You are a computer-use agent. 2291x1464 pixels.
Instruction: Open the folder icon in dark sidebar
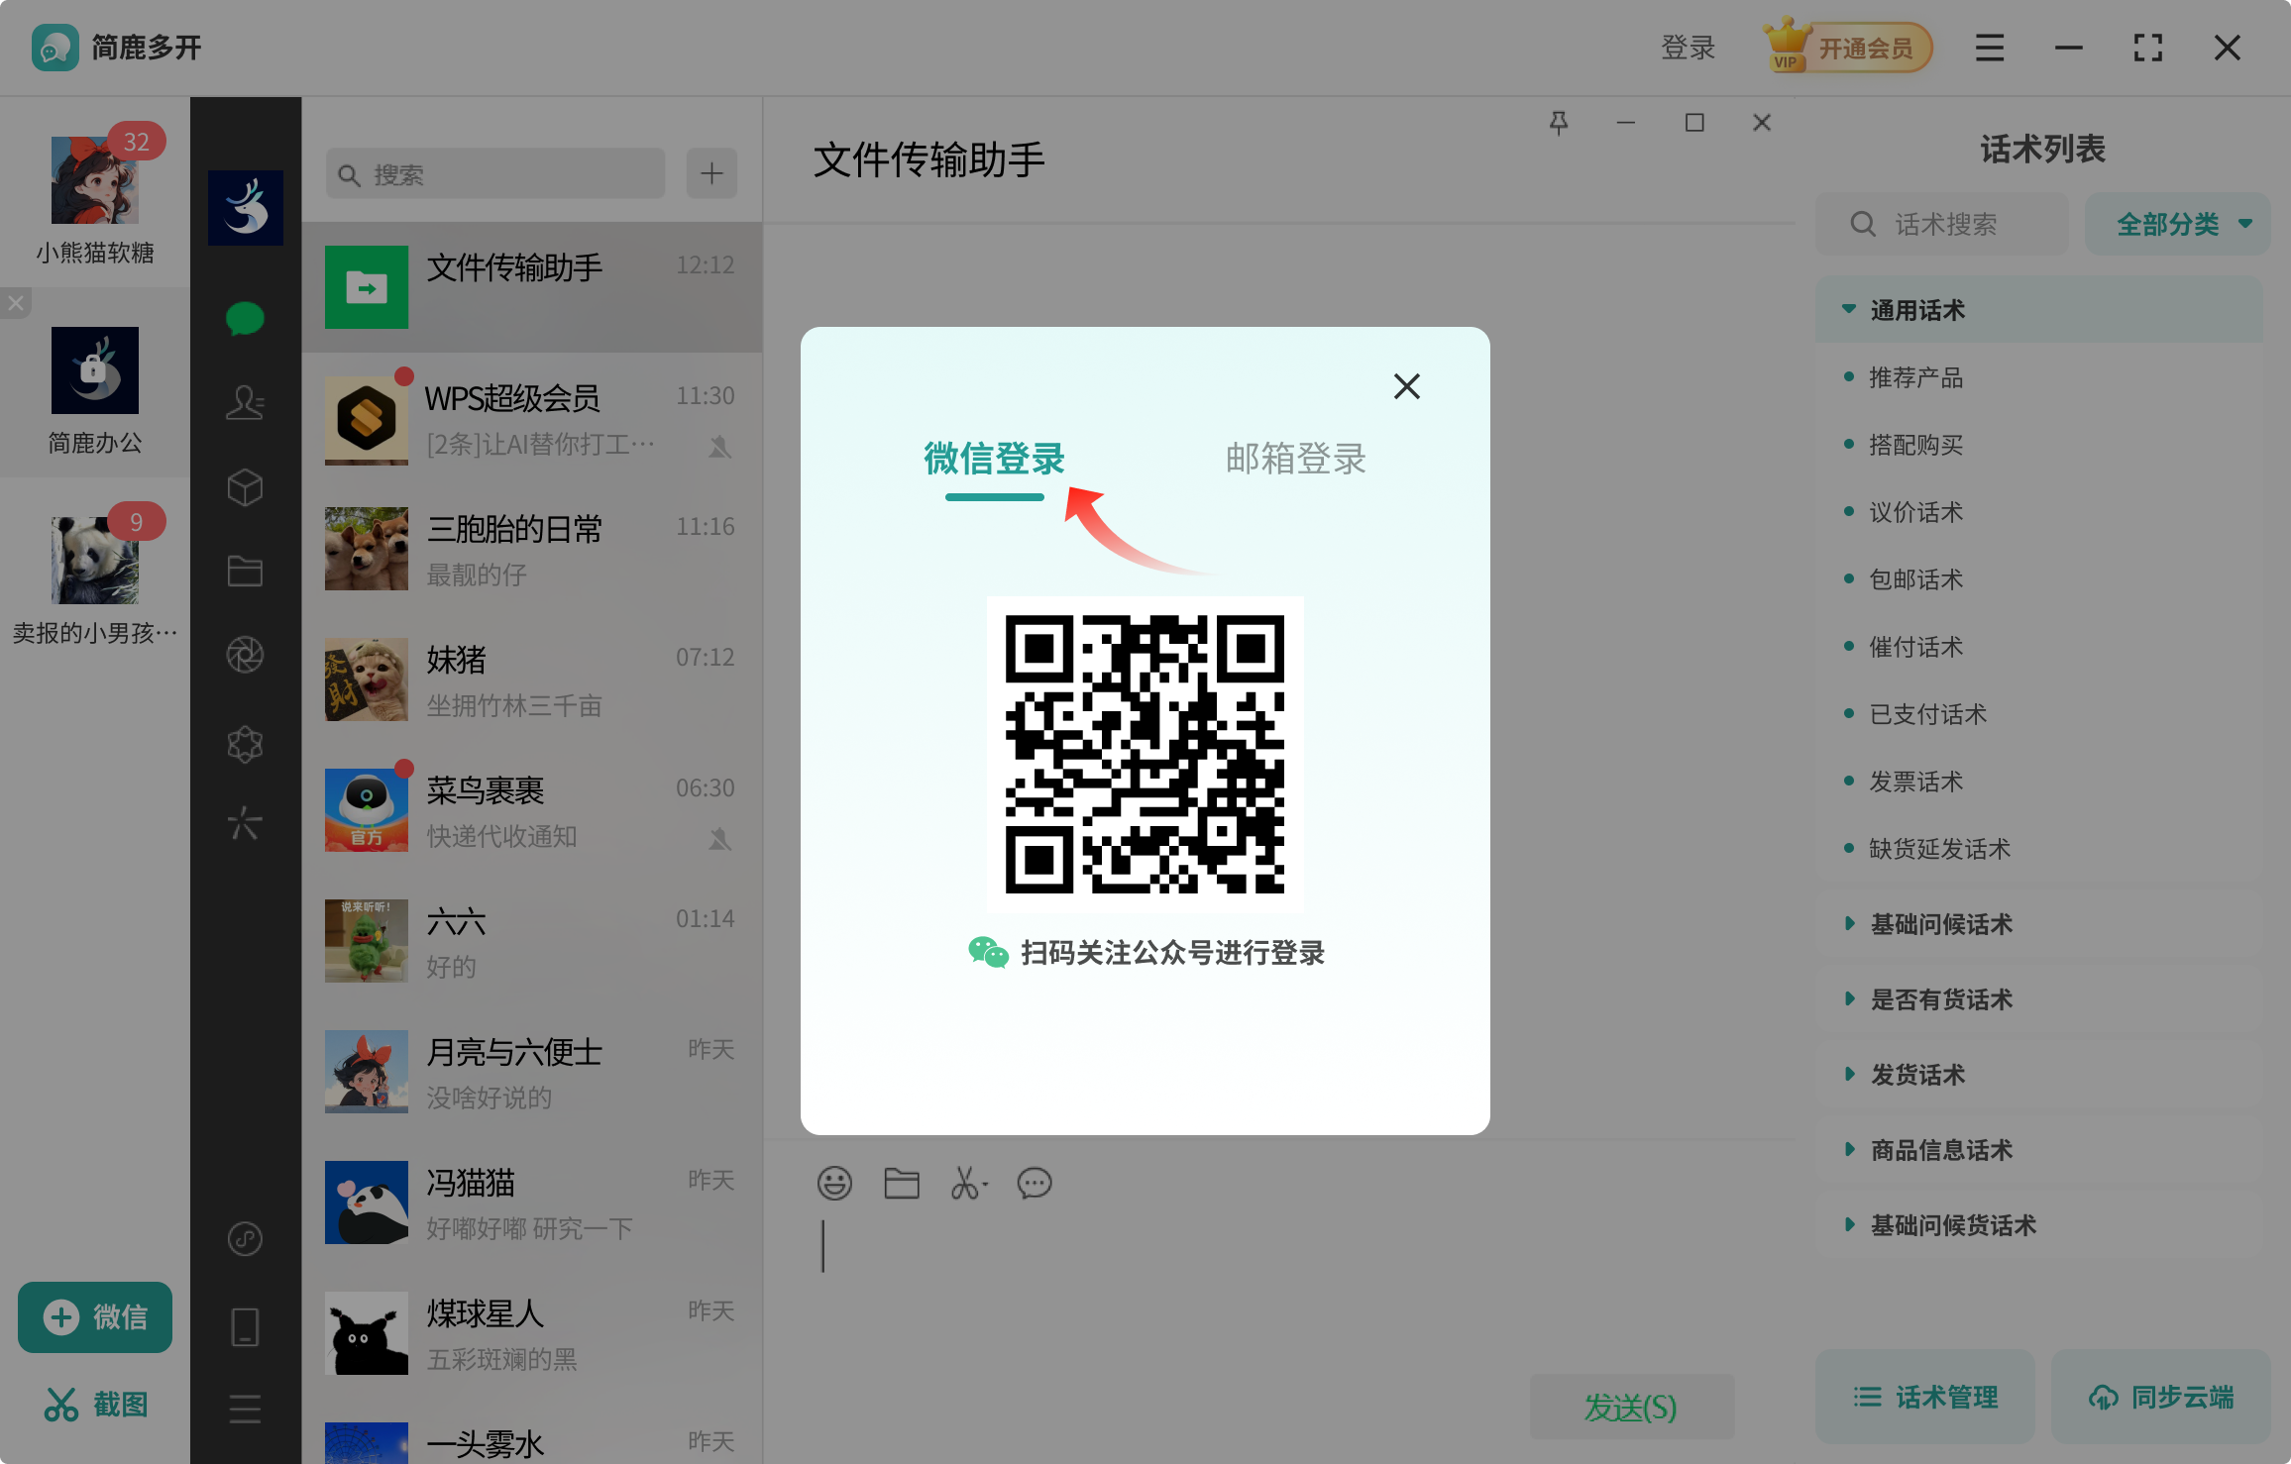coord(245,572)
